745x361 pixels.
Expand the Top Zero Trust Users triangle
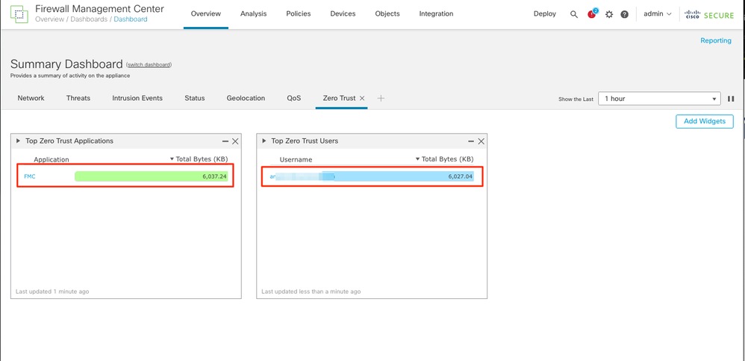tap(264, 141)
